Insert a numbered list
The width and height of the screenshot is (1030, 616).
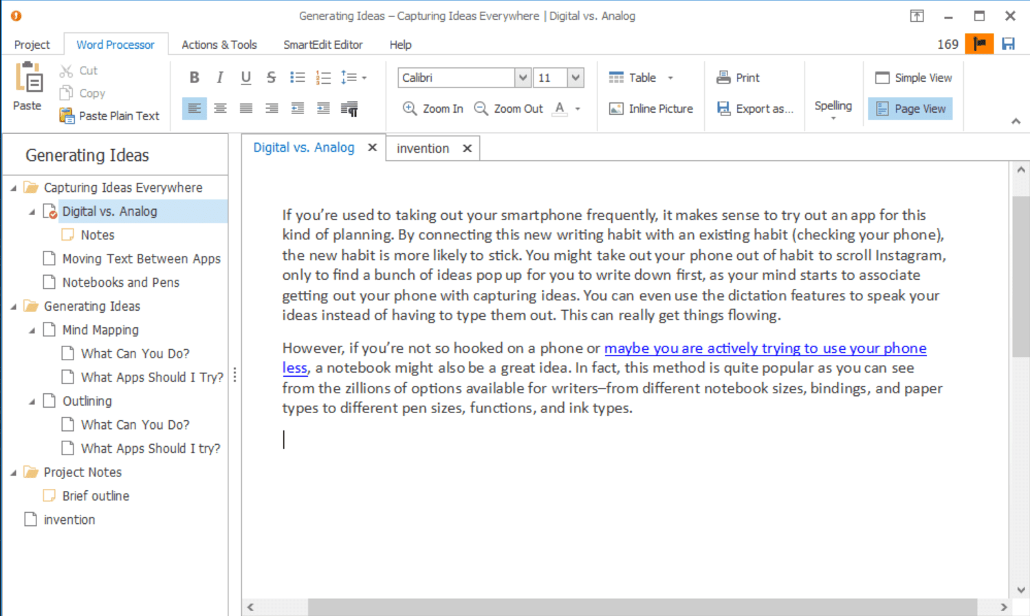(x=323, y=78)
